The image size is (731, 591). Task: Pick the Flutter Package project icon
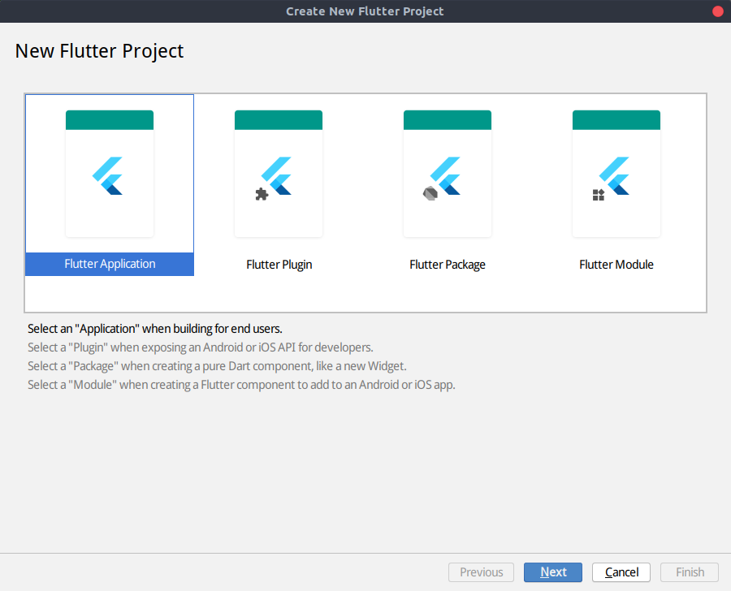pyautogui.click(x=448, y=175)
